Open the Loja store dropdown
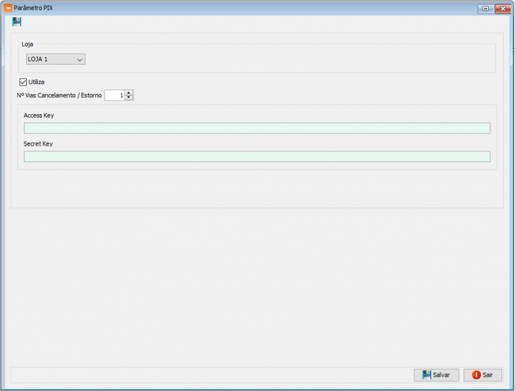 (x=56, y=59)
